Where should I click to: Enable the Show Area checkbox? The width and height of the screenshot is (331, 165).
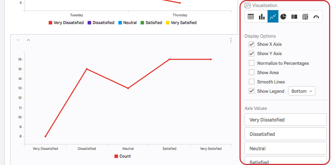(x=252, y=73)
